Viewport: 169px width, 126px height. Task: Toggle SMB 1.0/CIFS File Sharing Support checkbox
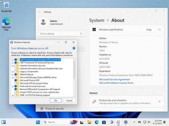coord(16,95)
